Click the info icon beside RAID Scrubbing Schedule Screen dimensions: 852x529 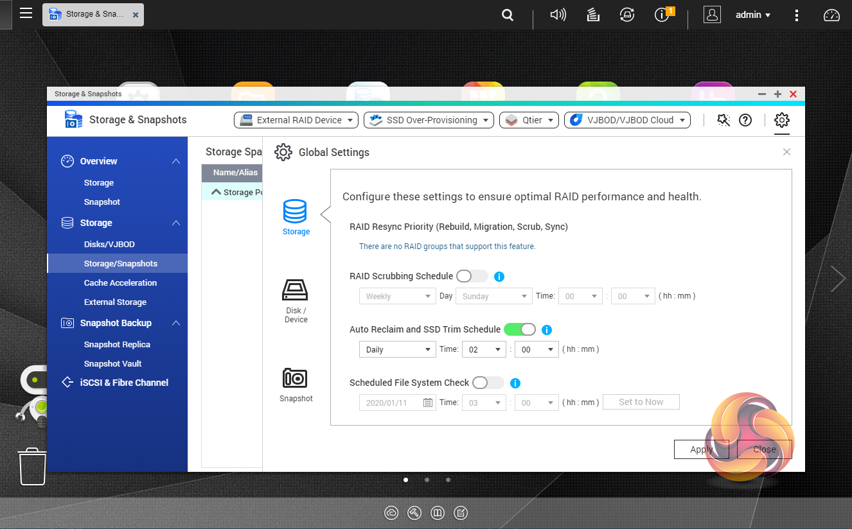[x=499, y=277]
